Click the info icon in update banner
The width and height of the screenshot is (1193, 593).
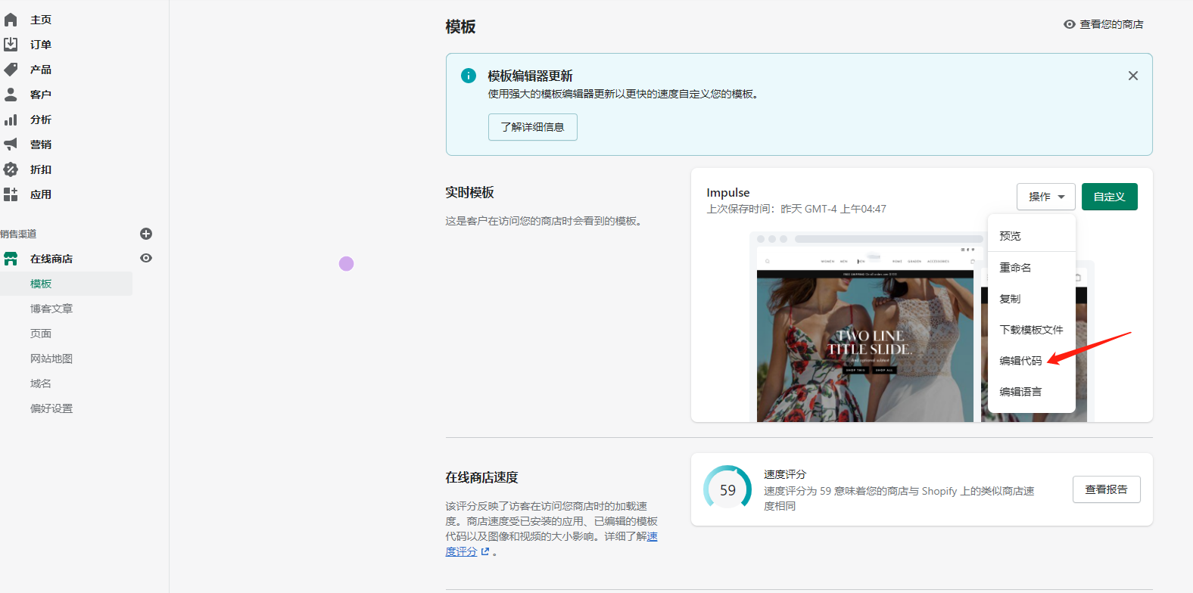469,76
